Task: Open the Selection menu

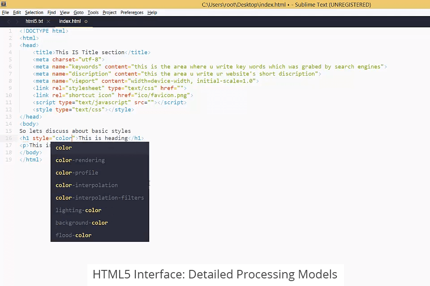Action: (x=34, y=13)
